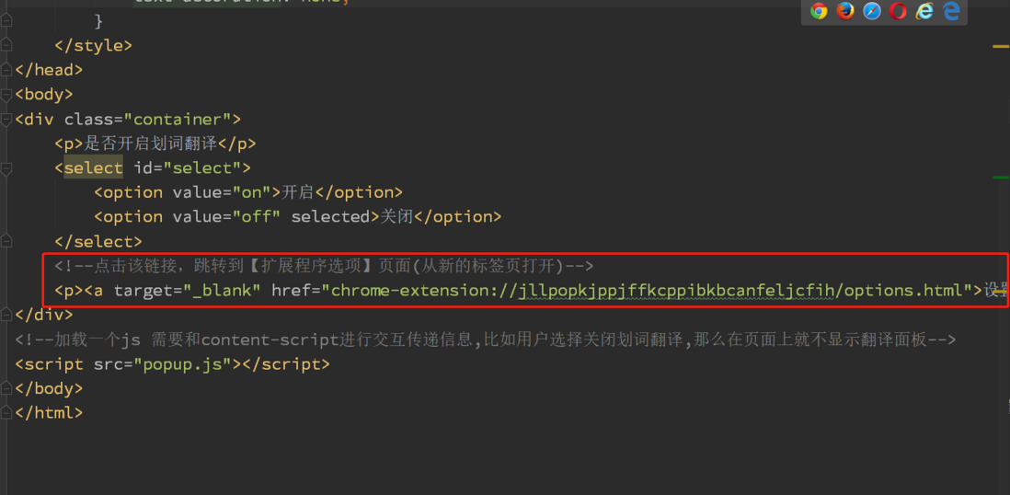Click the opening <body> tag

click(x=44, y=95)
